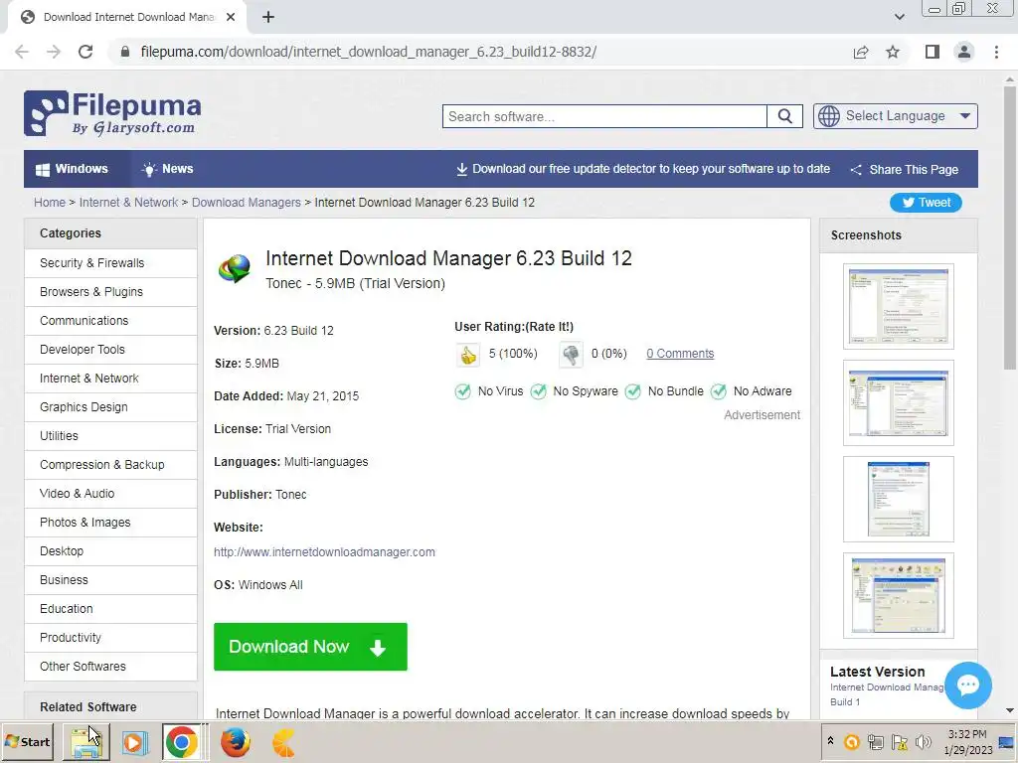
Task: Click the Filepuma logo
Action: point(112,113)
